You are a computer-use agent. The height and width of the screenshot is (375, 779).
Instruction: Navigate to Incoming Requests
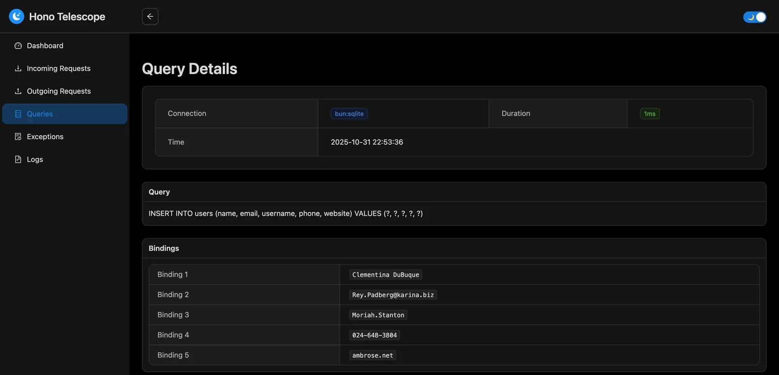(x=58, y=68)
